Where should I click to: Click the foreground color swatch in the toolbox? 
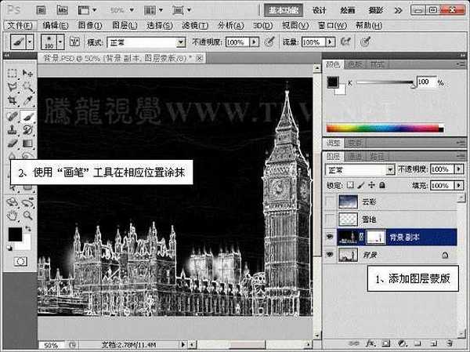[16, 234]
